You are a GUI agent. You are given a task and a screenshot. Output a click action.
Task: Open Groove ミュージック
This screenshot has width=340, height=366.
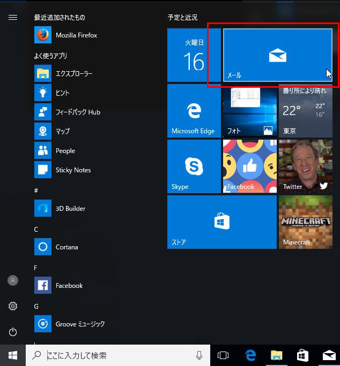tap(70, 324)
